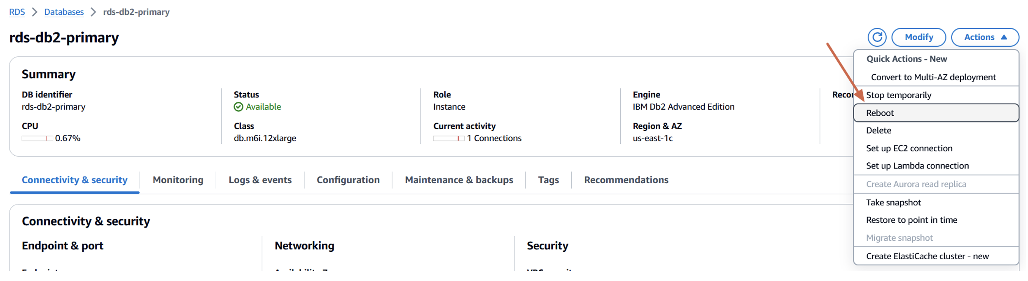
Task: Choose Take snapshot option
Action: [893, 203]
